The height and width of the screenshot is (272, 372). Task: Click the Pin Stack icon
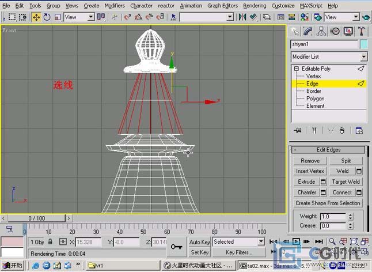point(298,130)
